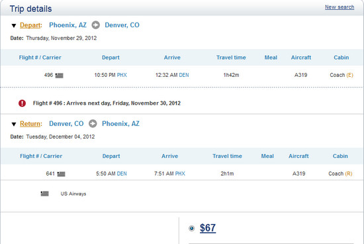Open PHX airport link at 7:51 AM arrival
This screenshot has width=364, height=244.
pyautogui.click(x=180, y=174)
